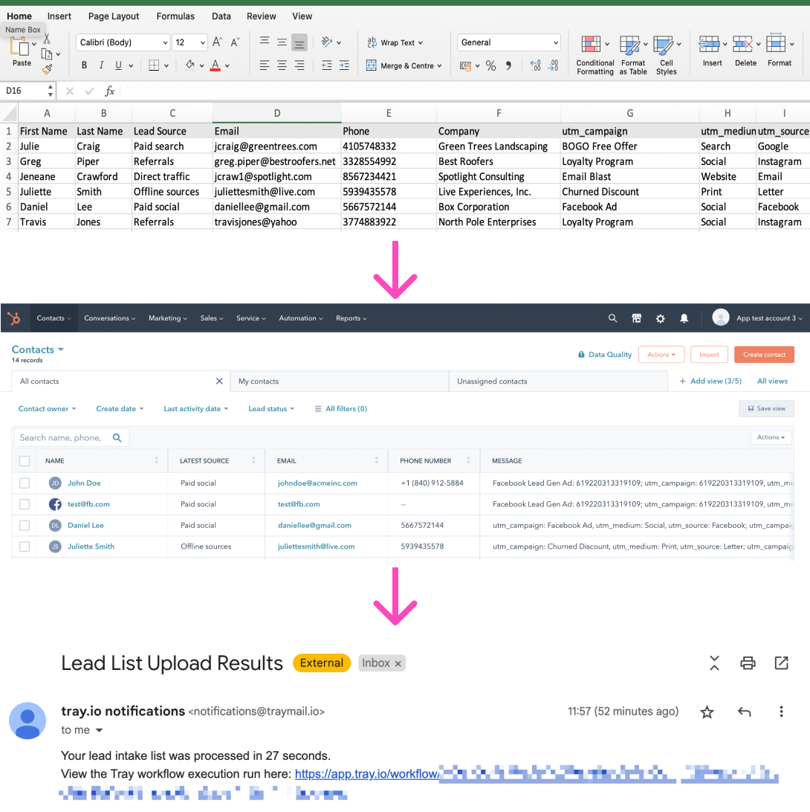810x812 pixels.
Task: Reply to tray.io notifications email
Action: click(x=745, y=712)
